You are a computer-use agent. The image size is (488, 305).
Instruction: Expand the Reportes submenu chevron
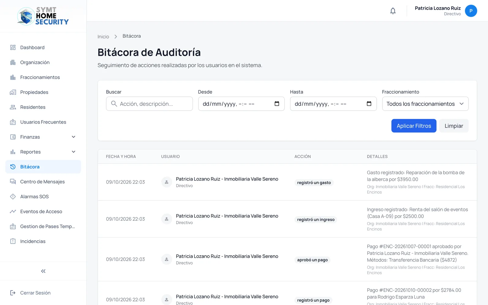(74, 152)
